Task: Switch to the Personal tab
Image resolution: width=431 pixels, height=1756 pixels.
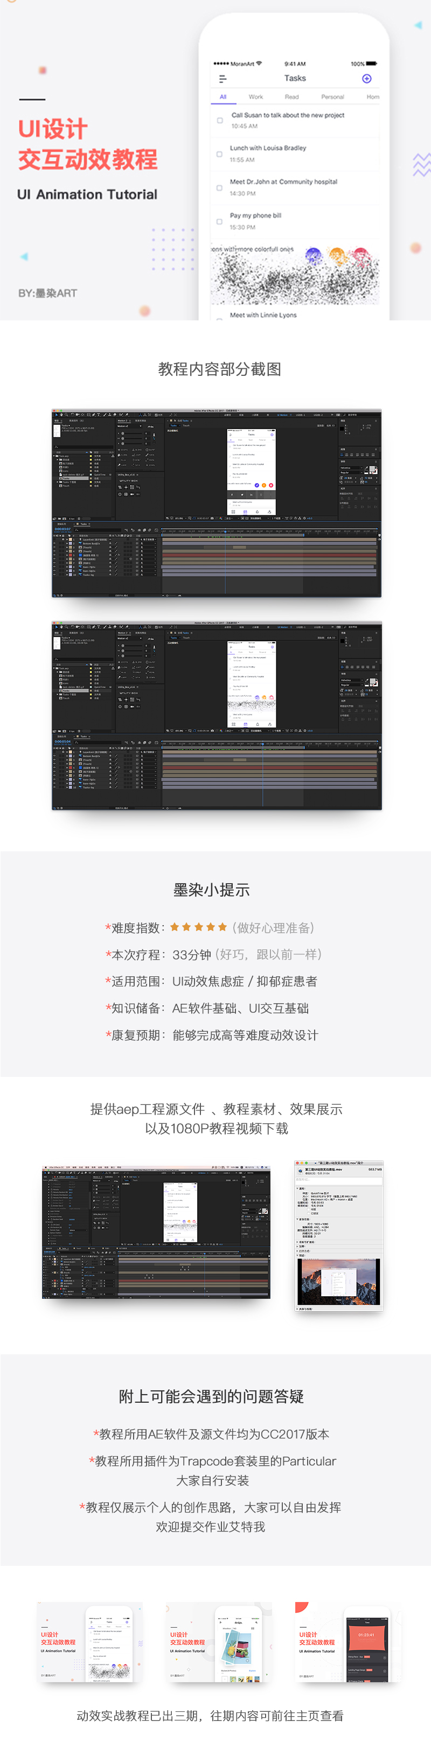Action: click(333, 97)
